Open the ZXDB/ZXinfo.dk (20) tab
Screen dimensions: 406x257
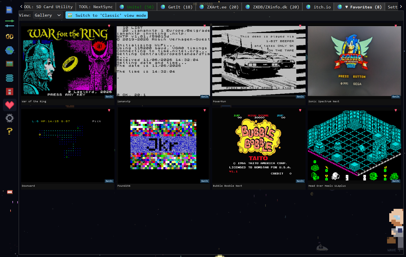pos(272,7)
